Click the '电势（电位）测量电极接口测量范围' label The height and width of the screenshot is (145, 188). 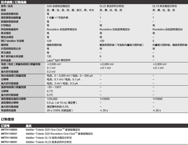point(21,64)
